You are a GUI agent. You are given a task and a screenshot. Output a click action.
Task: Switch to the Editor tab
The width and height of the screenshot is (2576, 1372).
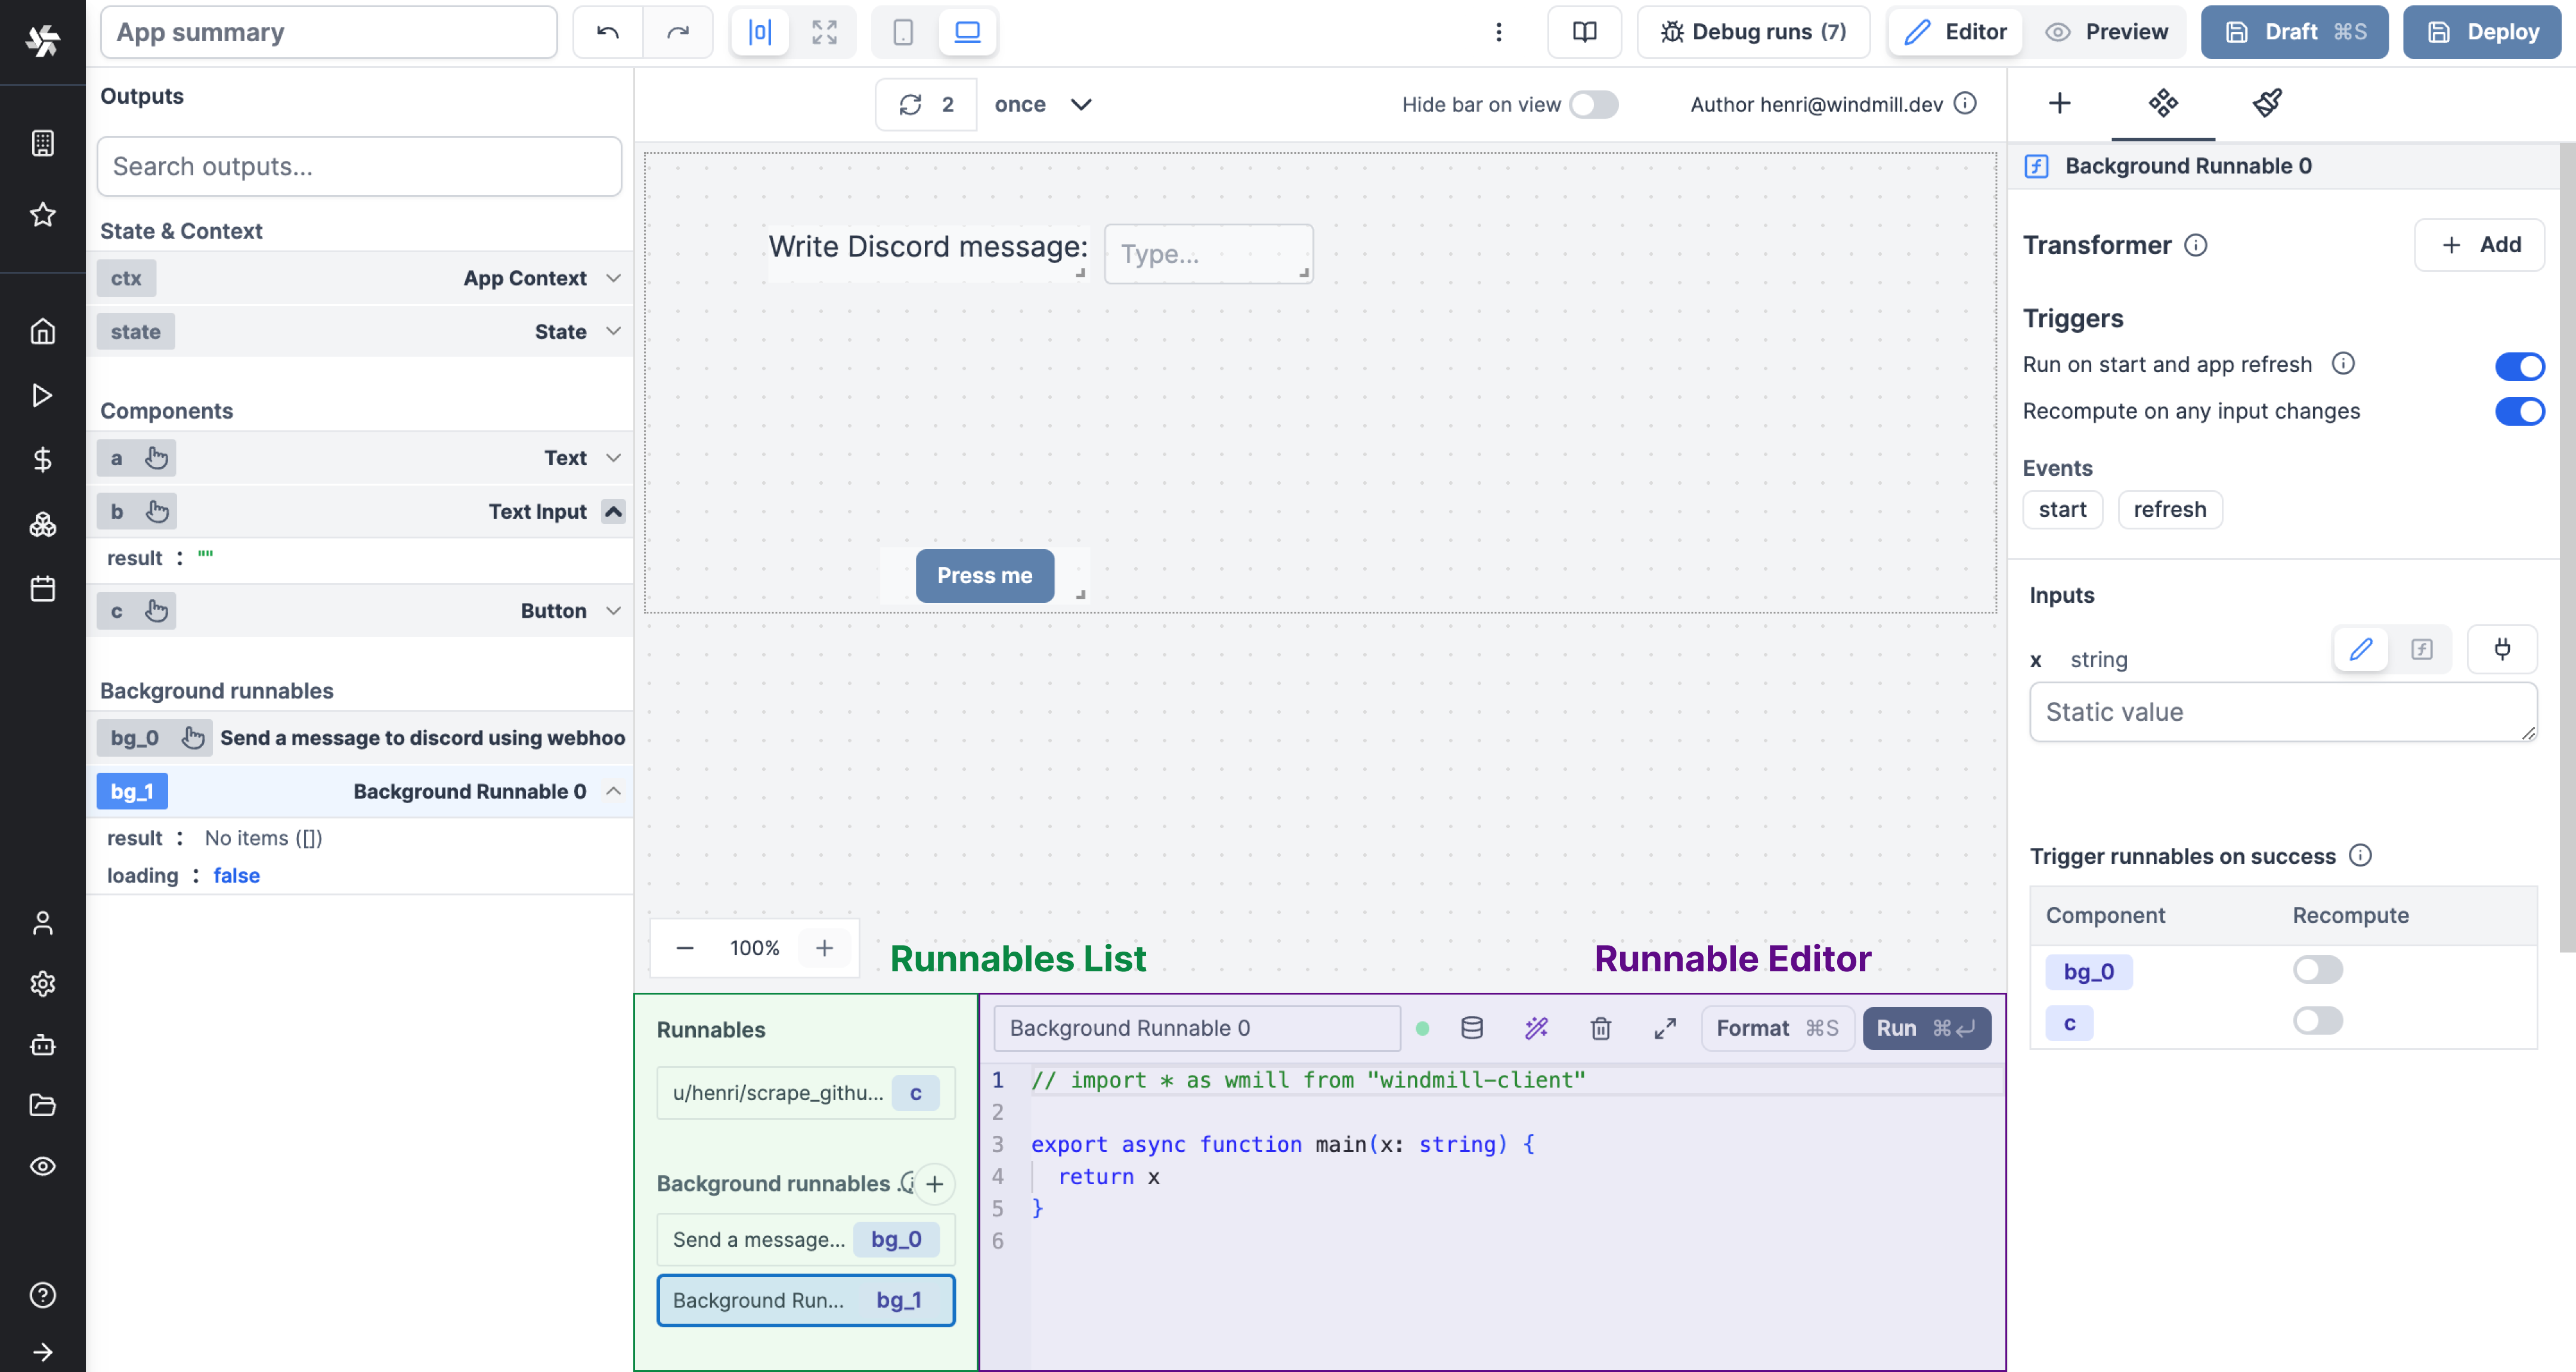[1956, 30]
